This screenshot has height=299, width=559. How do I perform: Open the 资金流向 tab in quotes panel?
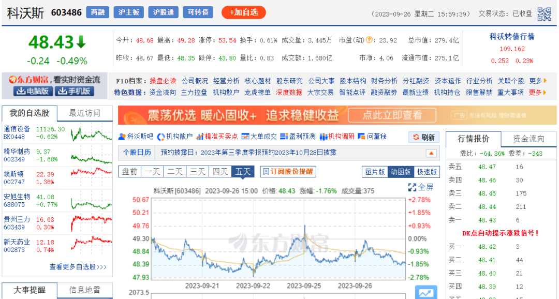pos(528,139)
